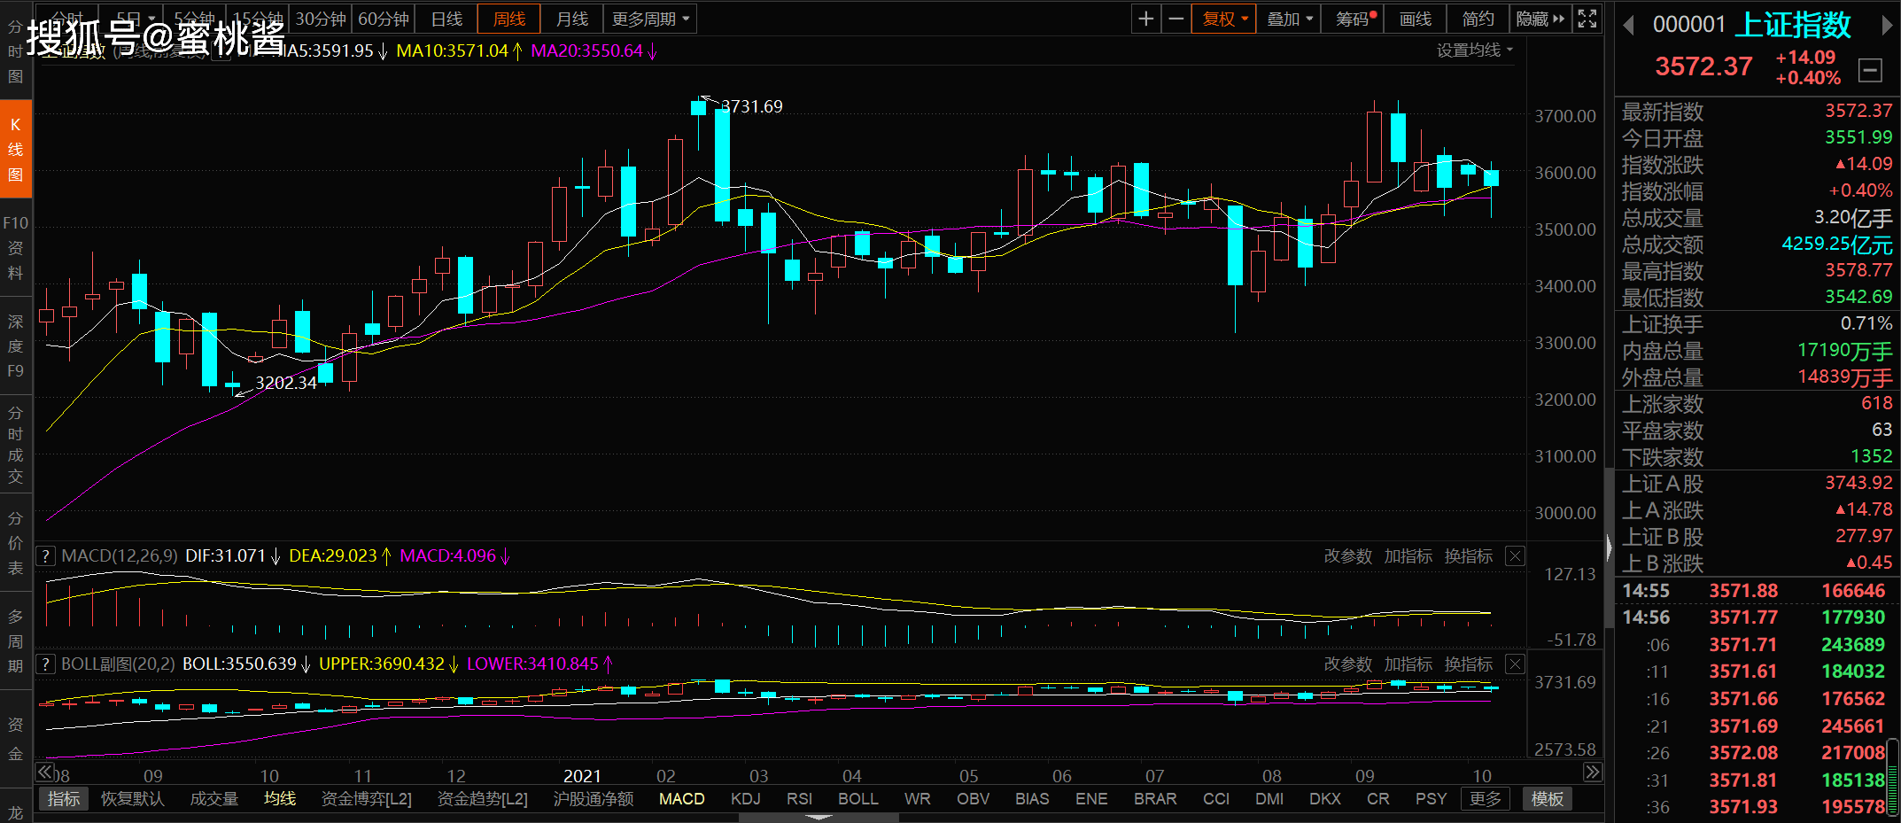
Task: Click the horizontal chart scrollbar thumb
Action: coord(819,818)
